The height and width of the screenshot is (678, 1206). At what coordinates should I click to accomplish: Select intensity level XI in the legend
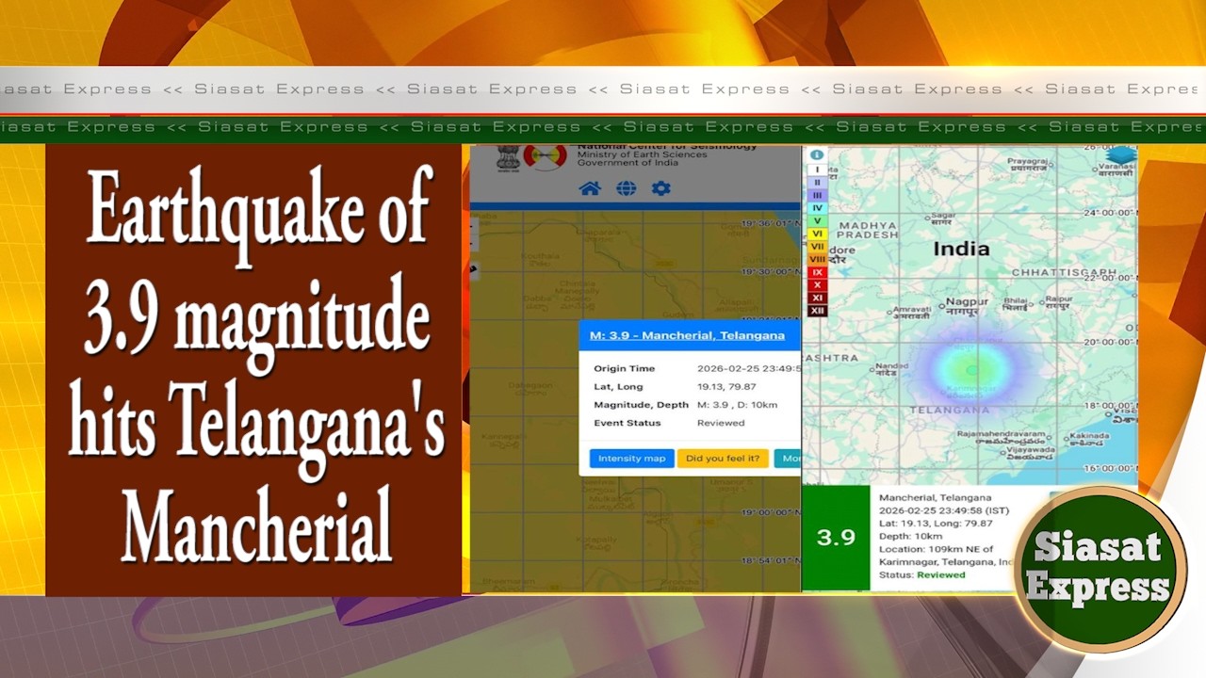[817, 298]
